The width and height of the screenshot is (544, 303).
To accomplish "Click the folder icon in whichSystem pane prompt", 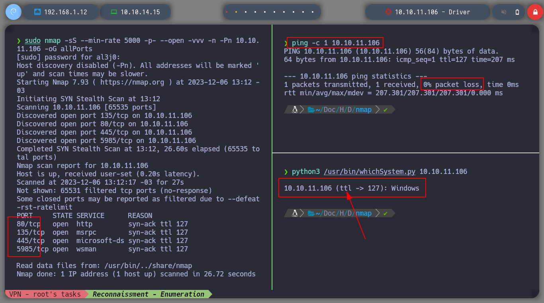I will pyautogui.click(x=311, y=213).
